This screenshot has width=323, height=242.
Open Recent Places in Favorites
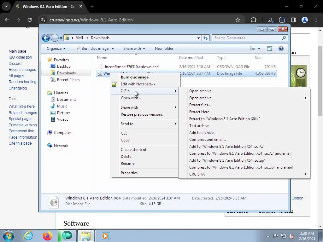point(68,80)
